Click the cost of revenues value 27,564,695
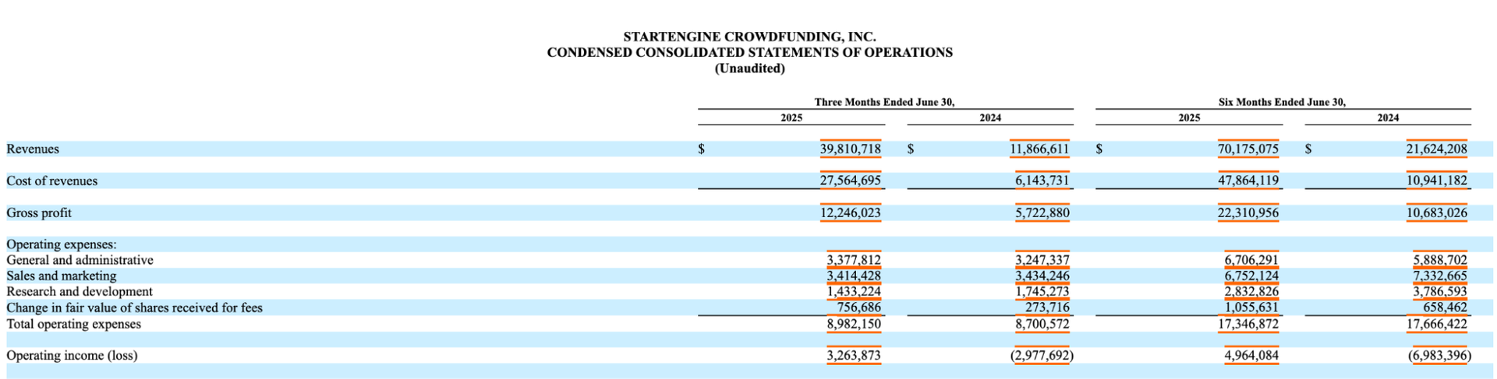Image resolution: width=1497 pixels, height=379 pixels. pyautogui.click(x=850, y=181)
